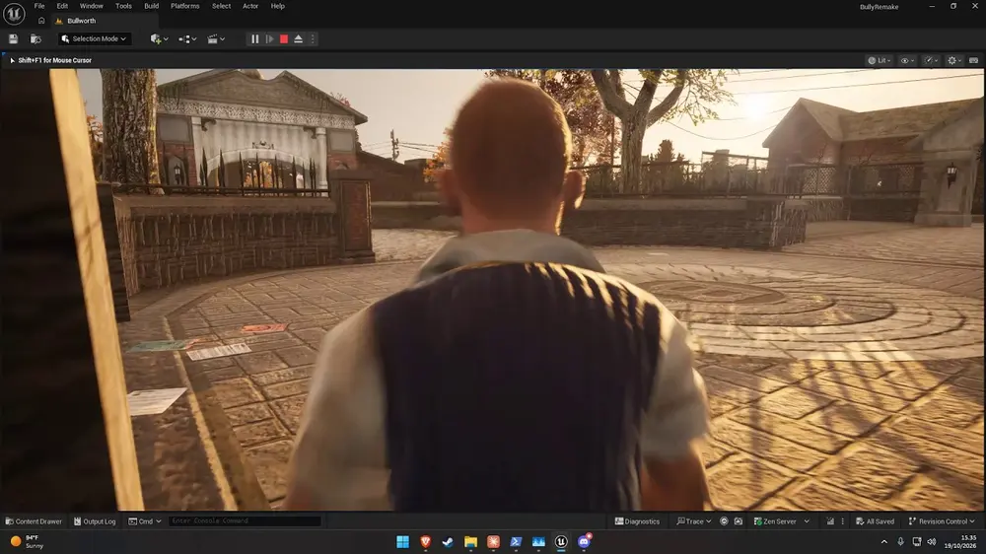Screen dimensions: 986x554
Task: Click the Eject from player icon
Action: pos(299,39)
